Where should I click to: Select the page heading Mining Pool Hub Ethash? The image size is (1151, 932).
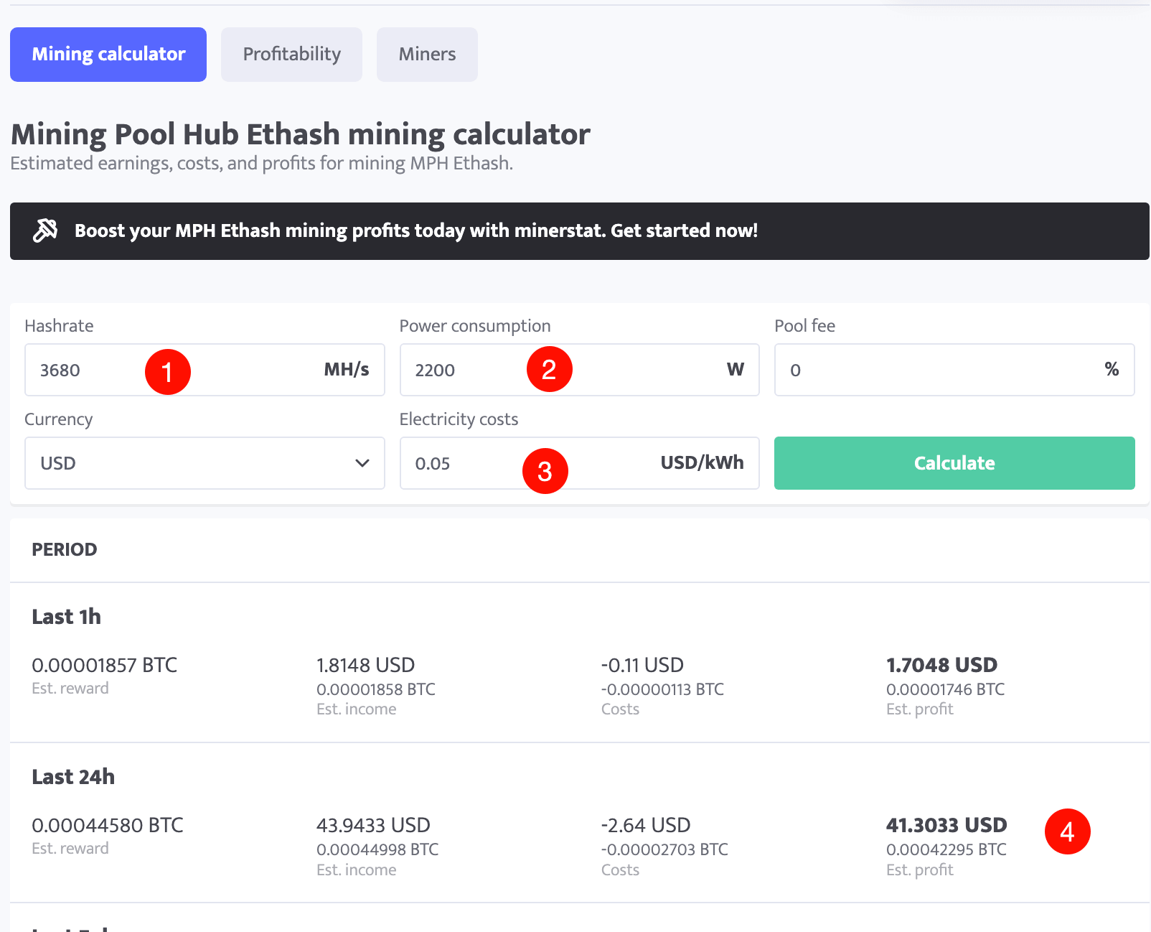301,134
